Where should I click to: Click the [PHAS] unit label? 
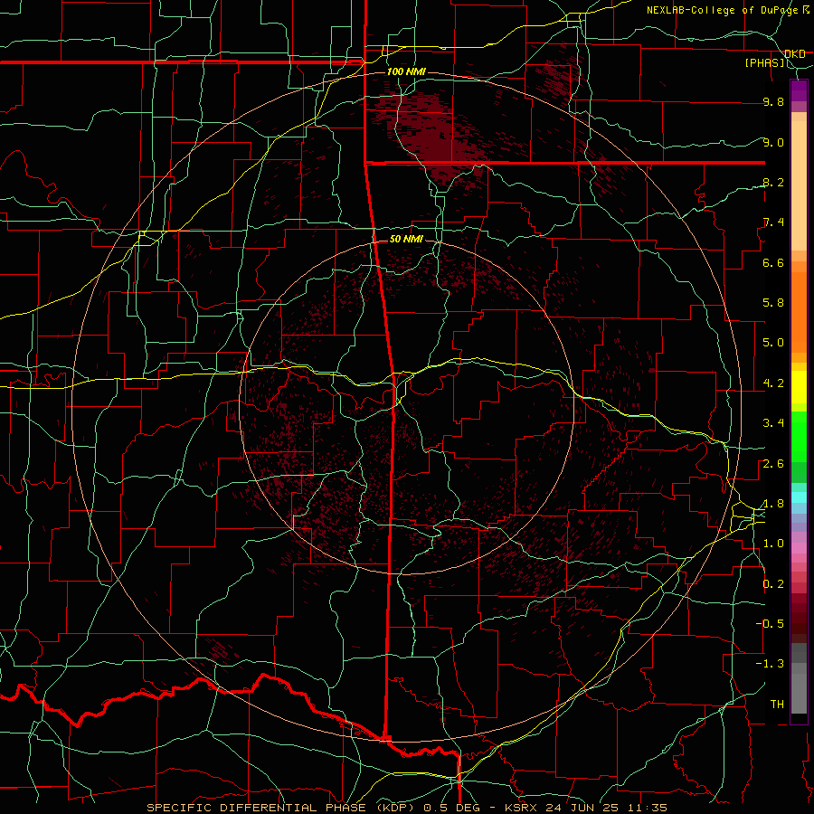[764, 63]
